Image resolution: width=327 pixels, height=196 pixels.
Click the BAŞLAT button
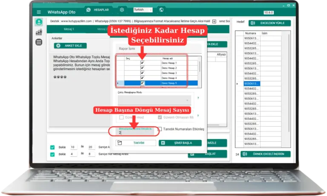[207, 154]
